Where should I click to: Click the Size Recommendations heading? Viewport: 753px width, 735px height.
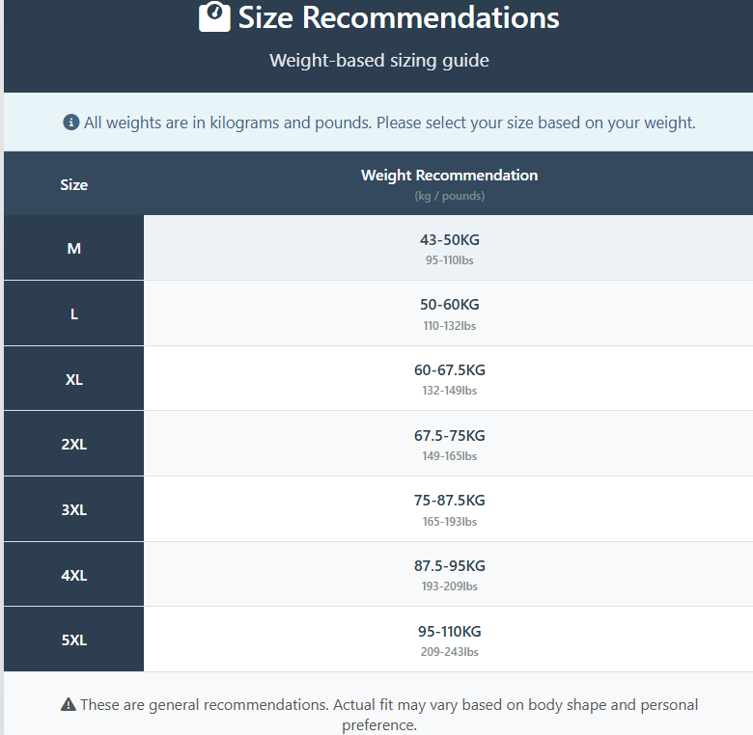point(399,17)
